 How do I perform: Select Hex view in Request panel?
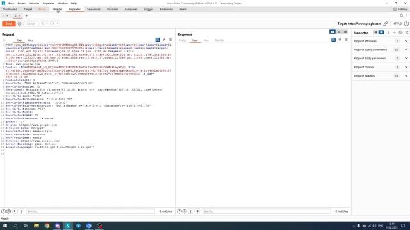(30, 40)
